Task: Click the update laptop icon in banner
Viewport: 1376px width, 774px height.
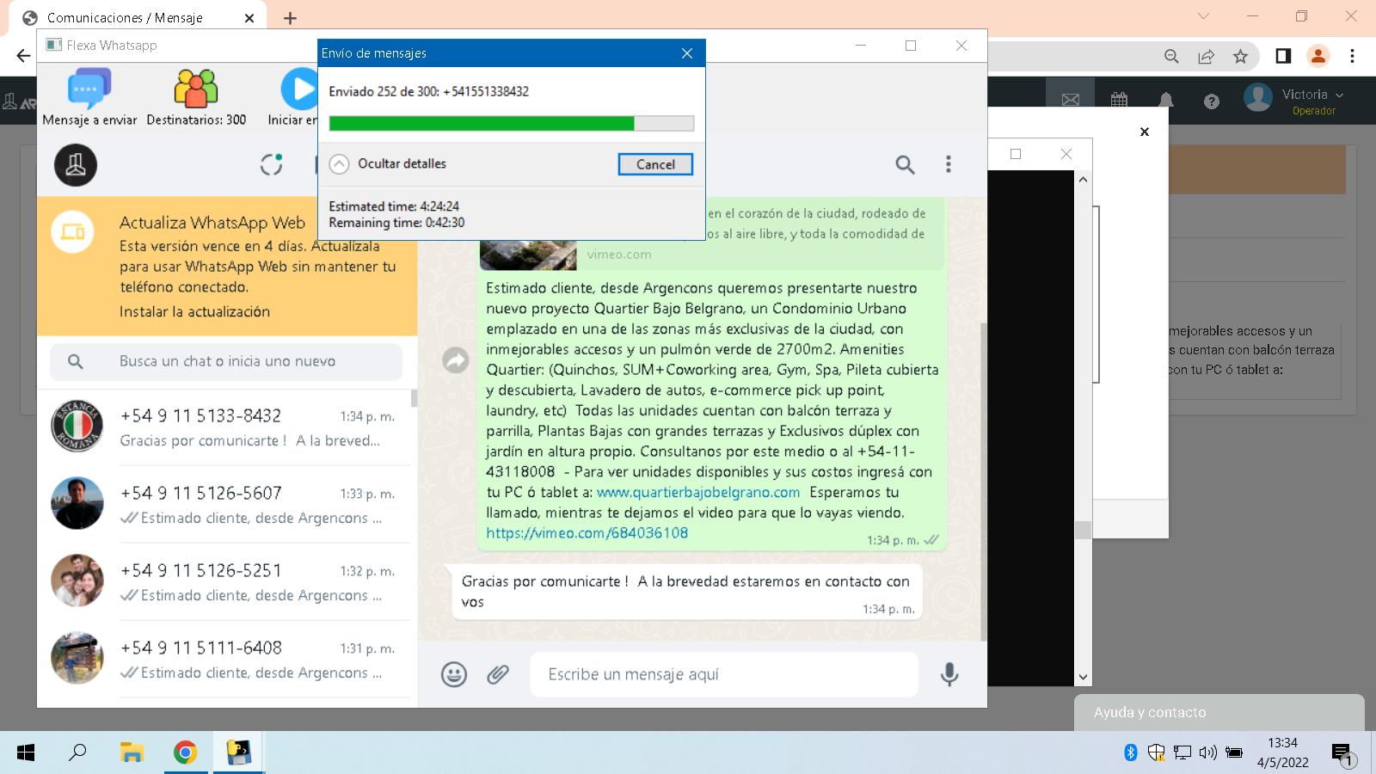Action: tap(72, 232)
